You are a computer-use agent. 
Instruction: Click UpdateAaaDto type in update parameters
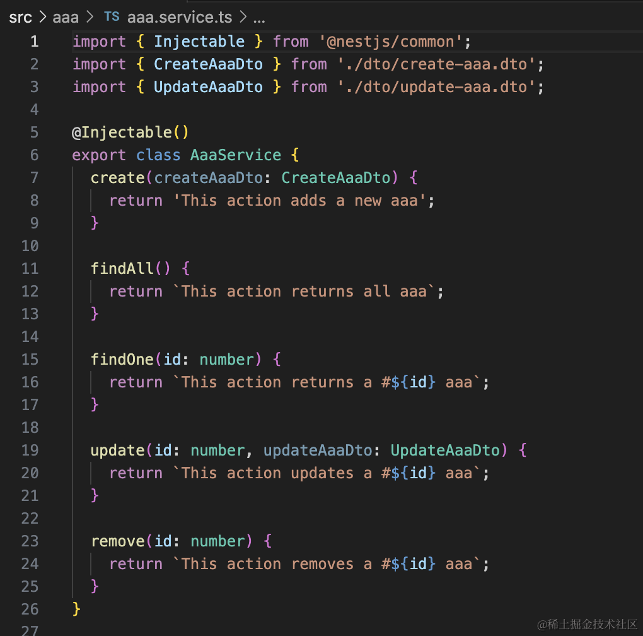click(444, 450)
